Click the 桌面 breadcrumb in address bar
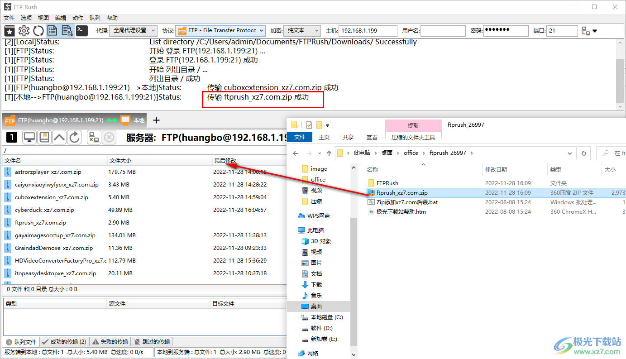The height and width of the screenshot is (359, 626). click(x=387, y=153)
